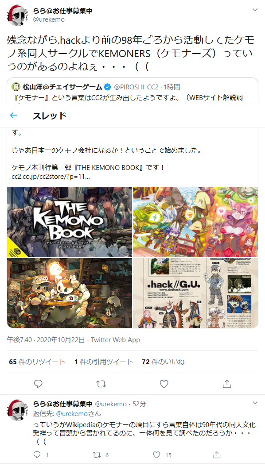Open the quoted tweet by 松山洋@チェイサーゲーム
Screen dimensions: 265x474
pos(132,91)
